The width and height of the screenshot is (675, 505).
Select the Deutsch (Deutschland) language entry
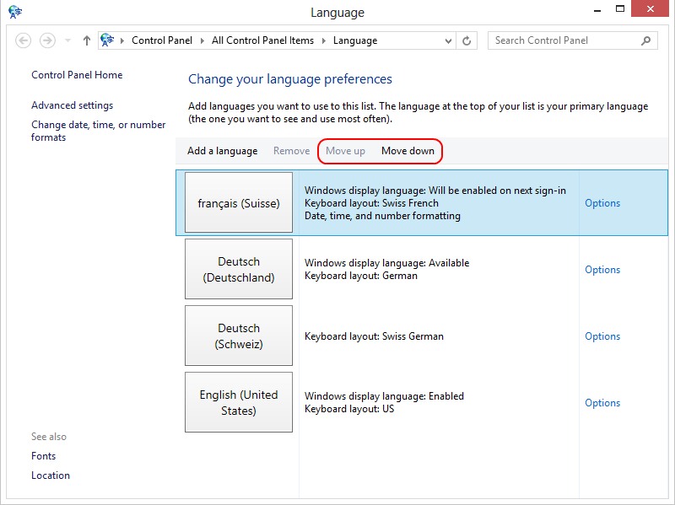(x=239, y=270)
